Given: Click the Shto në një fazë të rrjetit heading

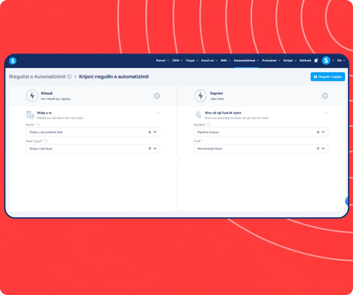Looking at the screenshot, I should [223, 113].
